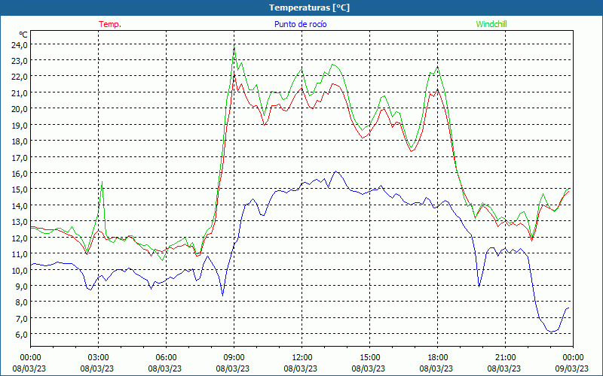Click the 15:00 time axis label
The height and width of the screenshot is (376, 603).
pyautogui.click(x=369, y=358)
